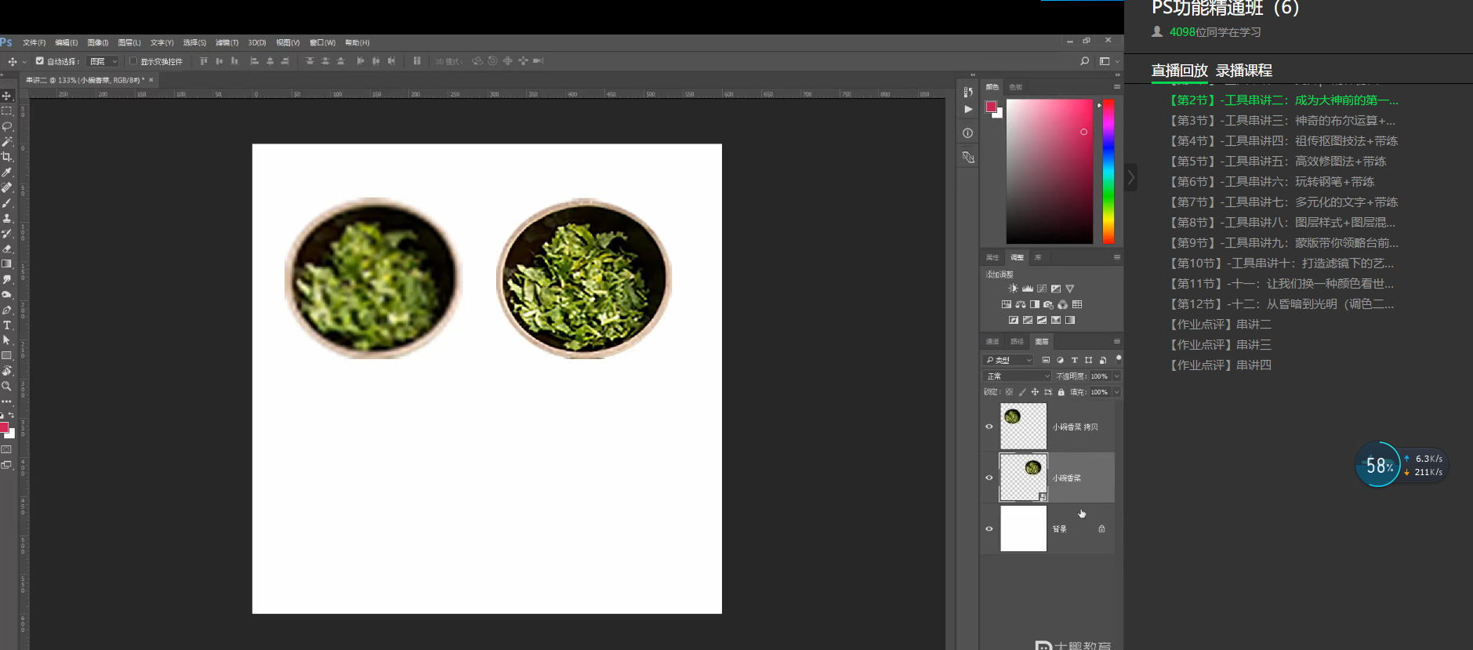Open the Color panel options menu
The image size is (1473, 650).
(1117, 87)
